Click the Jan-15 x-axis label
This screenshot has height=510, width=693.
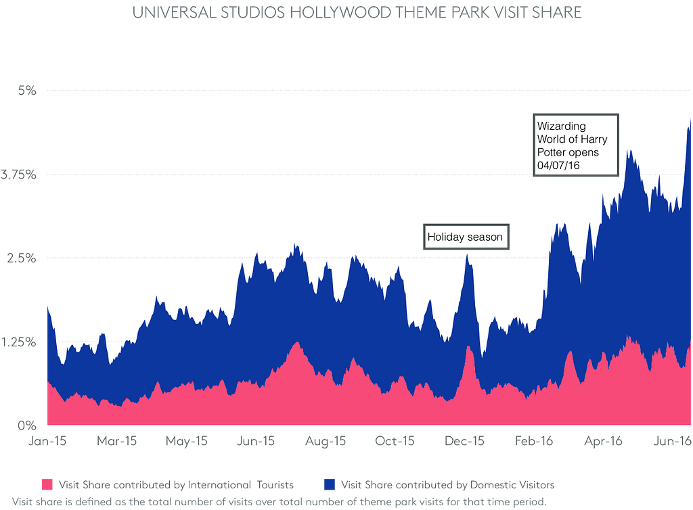(47, 441)
